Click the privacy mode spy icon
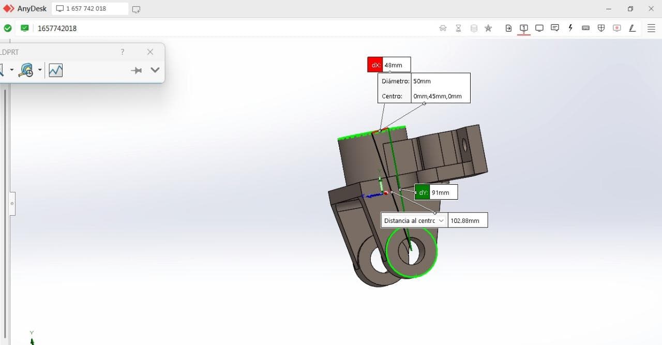Viewport: 662px width, 345px height. [x=443, y=28]
